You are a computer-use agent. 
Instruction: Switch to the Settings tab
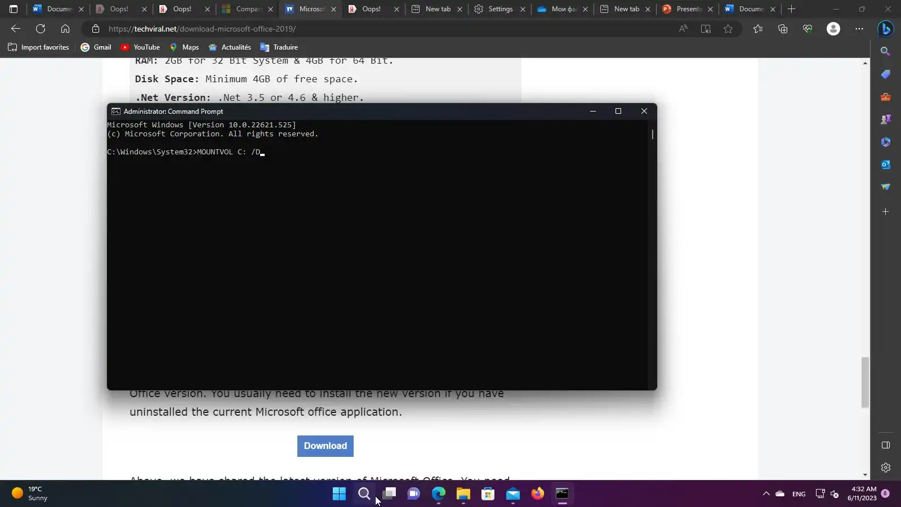(x=499, y=9)
